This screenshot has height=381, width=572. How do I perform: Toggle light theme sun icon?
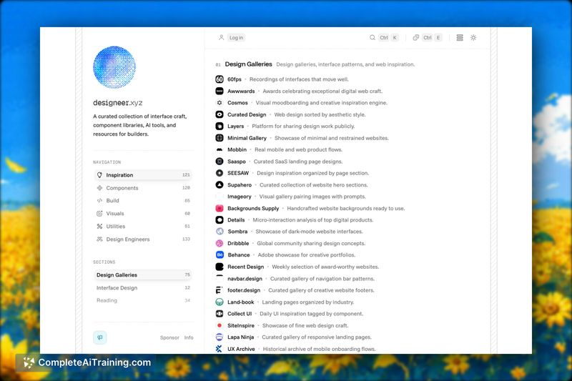point(473,38)
